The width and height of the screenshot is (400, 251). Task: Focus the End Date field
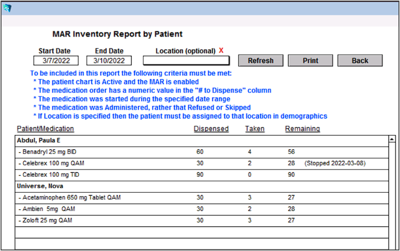tap(109, 60)
